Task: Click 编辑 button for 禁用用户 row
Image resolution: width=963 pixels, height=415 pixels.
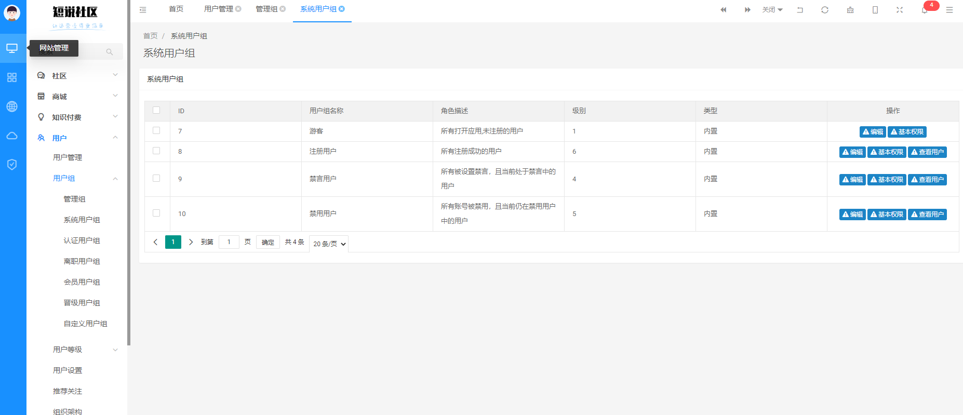Action: coord(852,215)
